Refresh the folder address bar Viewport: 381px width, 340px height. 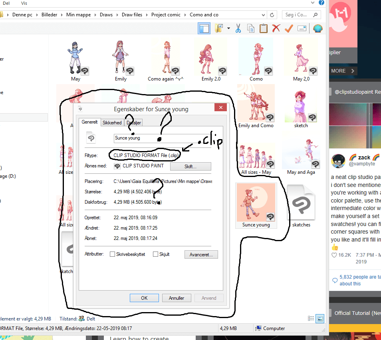pyautogui.click(x=272, y=15)
